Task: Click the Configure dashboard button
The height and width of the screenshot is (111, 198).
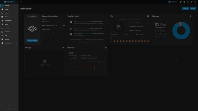Action: (x=186, y=8)
